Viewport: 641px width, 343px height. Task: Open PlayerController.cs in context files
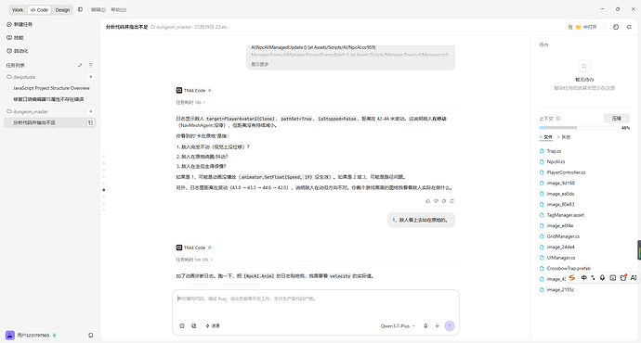point(566,172)
